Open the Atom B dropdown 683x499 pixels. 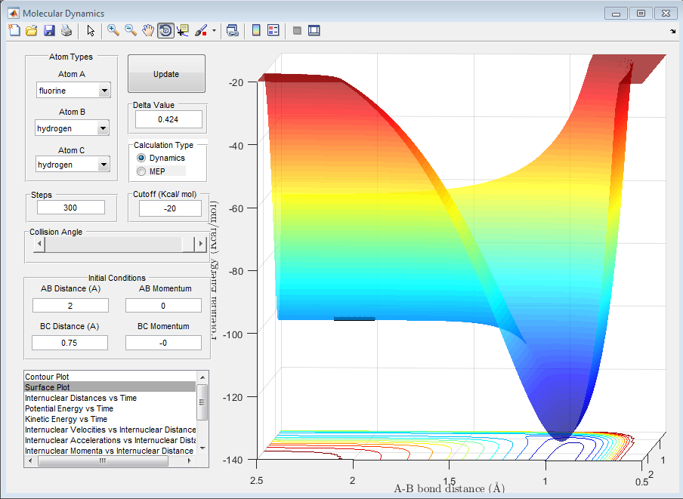pyautogui.click(x=104, y=129)
